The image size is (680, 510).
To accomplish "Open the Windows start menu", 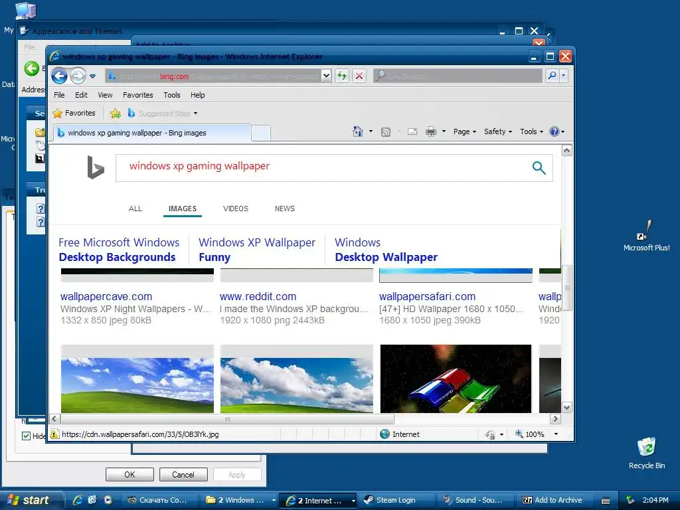I will click(x=31, y=500).
